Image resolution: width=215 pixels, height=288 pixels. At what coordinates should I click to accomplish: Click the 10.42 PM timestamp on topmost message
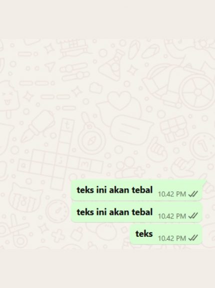pos(172,194)
